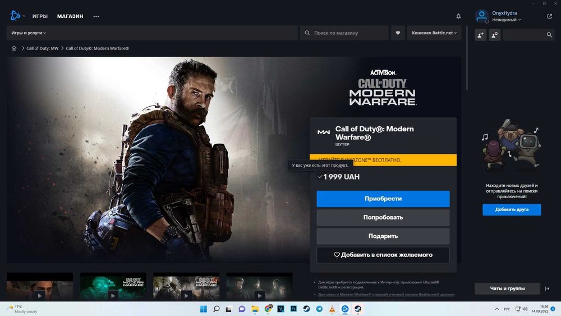Open the wishlist heart icon in the store bar
561x316 pixels.
pos(398,33)
